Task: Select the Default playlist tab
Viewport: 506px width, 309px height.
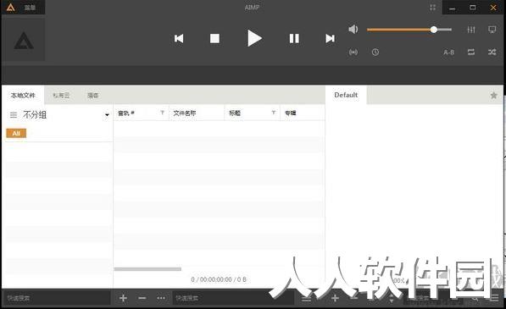Action: [346, 95]
